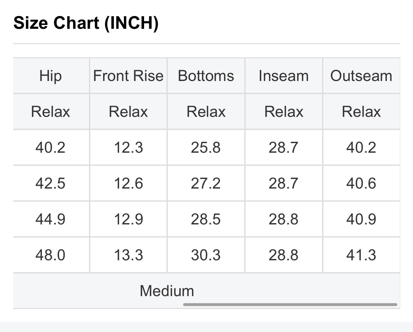
Task: Click bottoms value 30.3
Action: [206, 255]
